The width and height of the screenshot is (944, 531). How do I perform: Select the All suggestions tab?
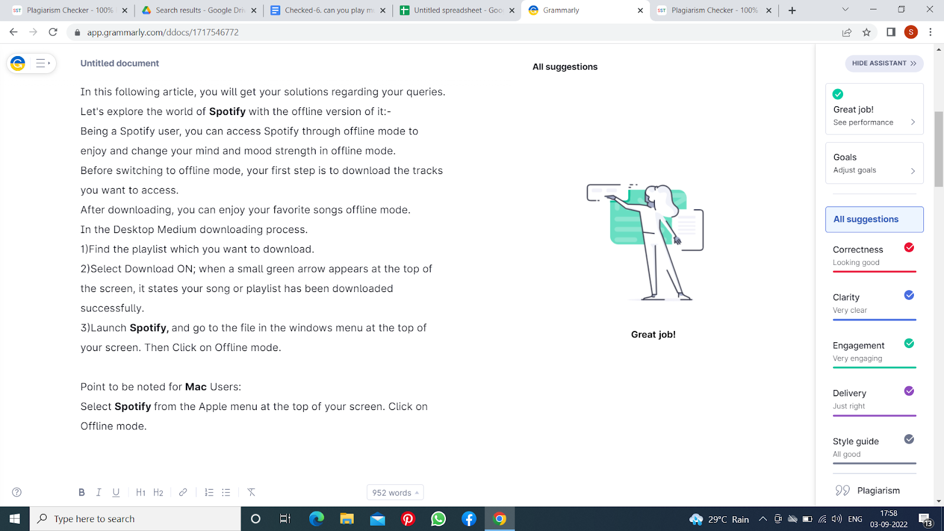874,219
